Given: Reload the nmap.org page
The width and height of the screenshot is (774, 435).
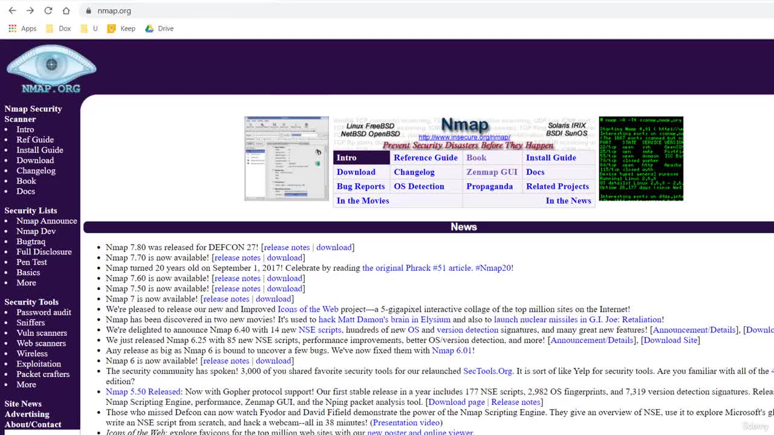Looking at the screenshot, I should [48, 11].
